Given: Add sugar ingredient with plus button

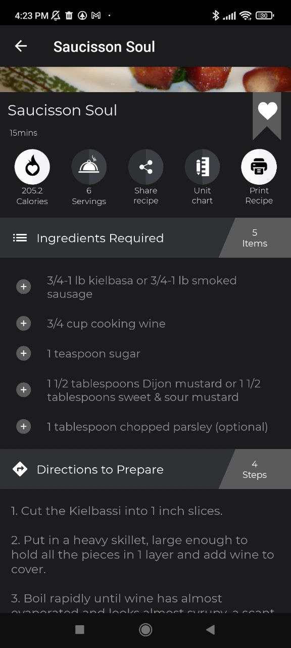Looking at the screenshot, I should pyautogui.click(x=24, y=353).
